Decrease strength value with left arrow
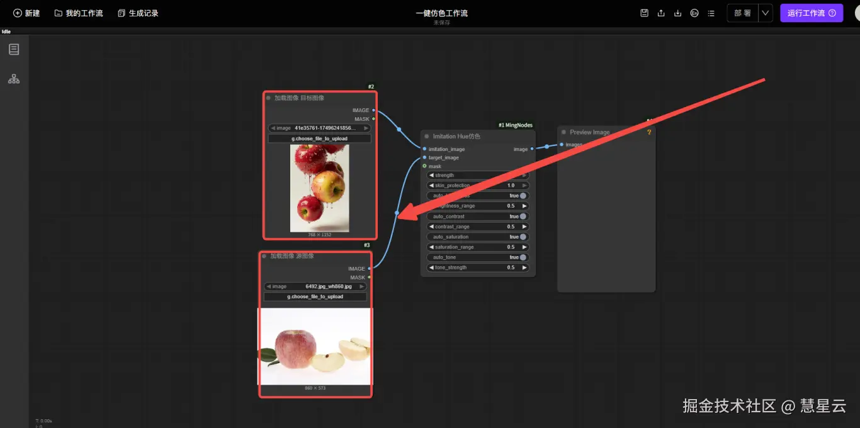Viewport: 860px width, 428px height. tap(431, 176)
